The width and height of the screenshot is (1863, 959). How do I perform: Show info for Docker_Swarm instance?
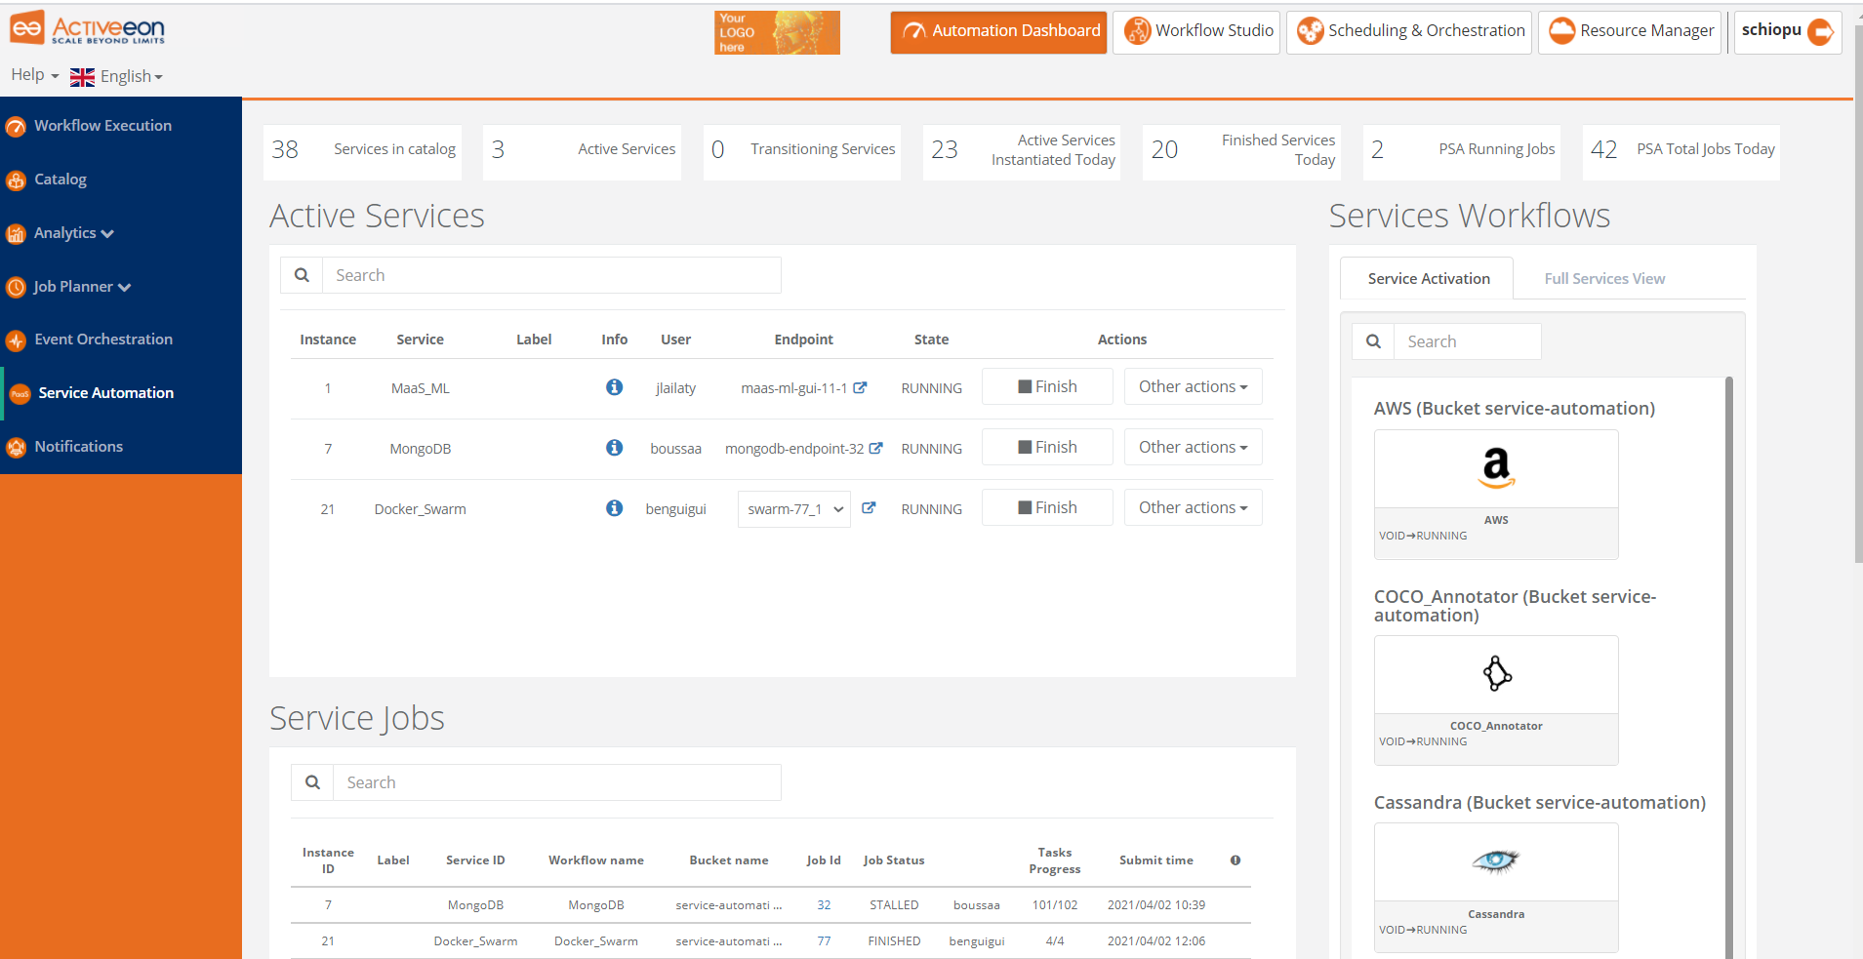tap(614, 508)
